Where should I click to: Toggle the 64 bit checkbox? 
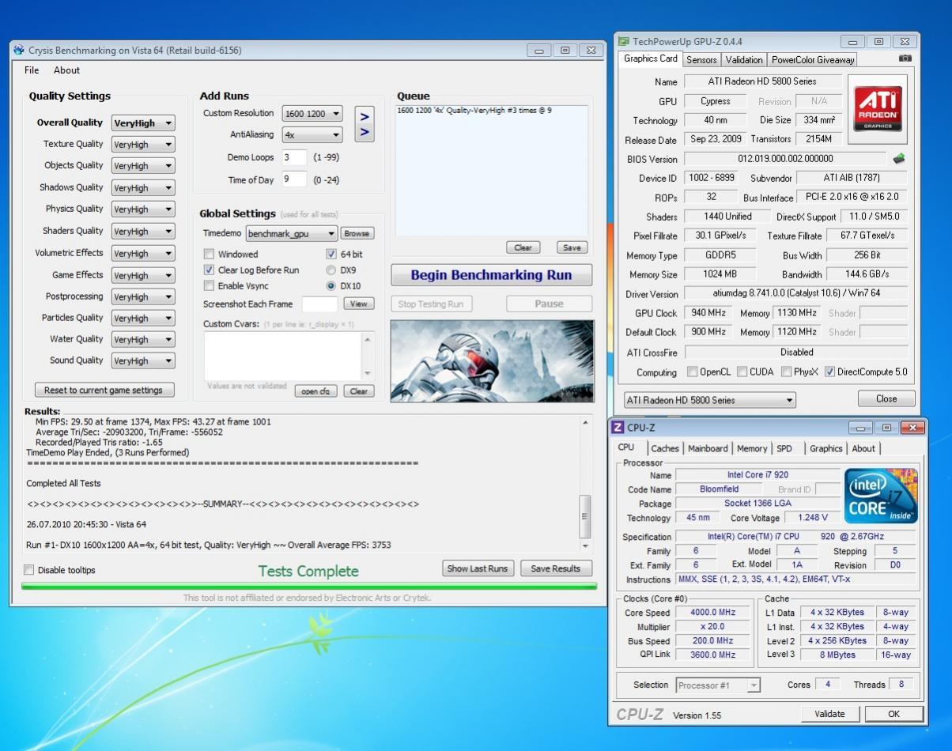coord(331,254)
